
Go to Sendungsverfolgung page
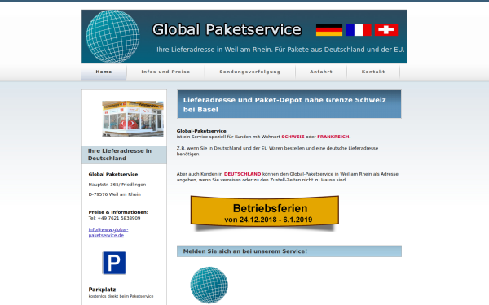pyautogui.click(x=250, y=72)
